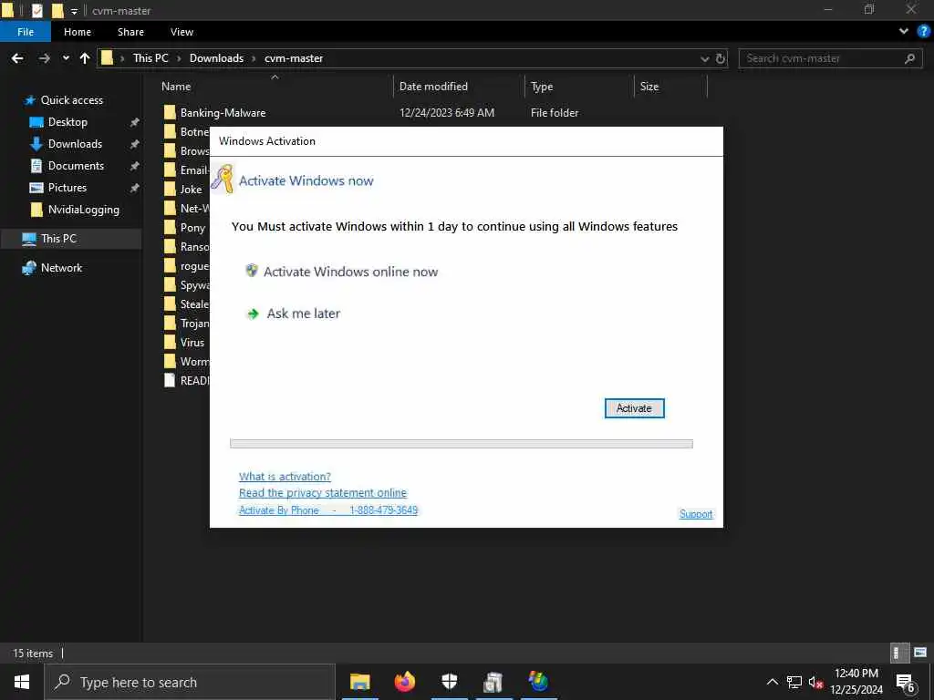Open the Windows-logo taskbar app

(x=538, y=682)
